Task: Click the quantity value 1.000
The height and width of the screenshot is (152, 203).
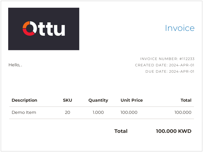Action: [x=98, y=112]
